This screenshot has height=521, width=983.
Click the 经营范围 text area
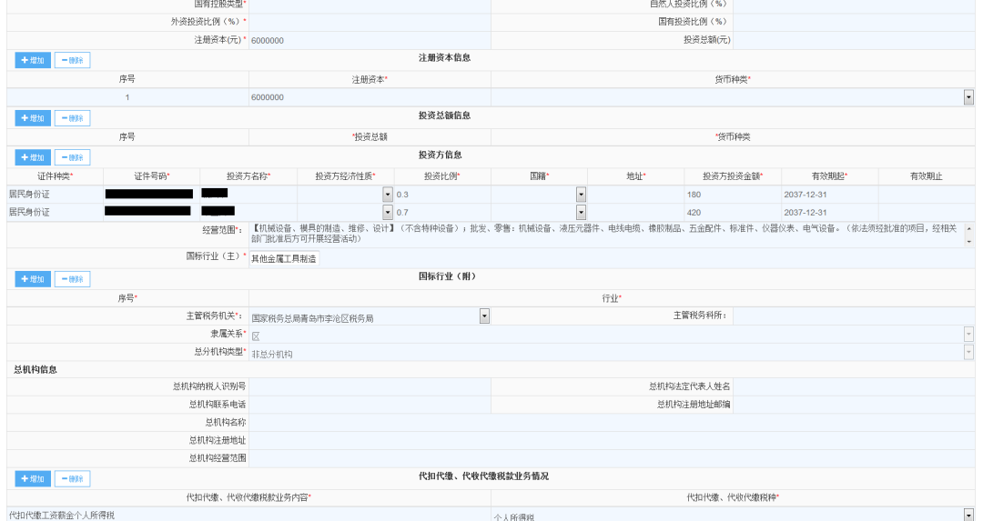[x=607, y=235]
